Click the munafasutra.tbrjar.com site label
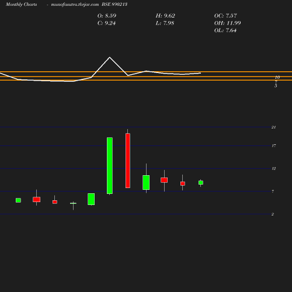The image size is (292, 292). pyautogui.click(x=75, y=5)
